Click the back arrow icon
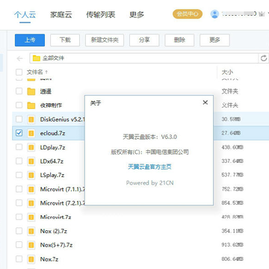 click(19, 58)
